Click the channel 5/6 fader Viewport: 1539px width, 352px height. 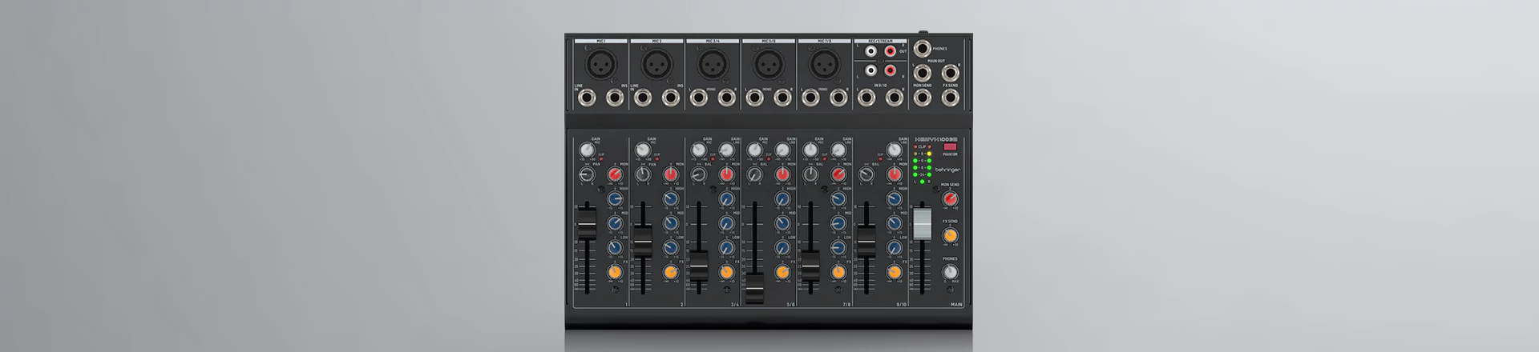pyautogui.click(x=755, y=288)
